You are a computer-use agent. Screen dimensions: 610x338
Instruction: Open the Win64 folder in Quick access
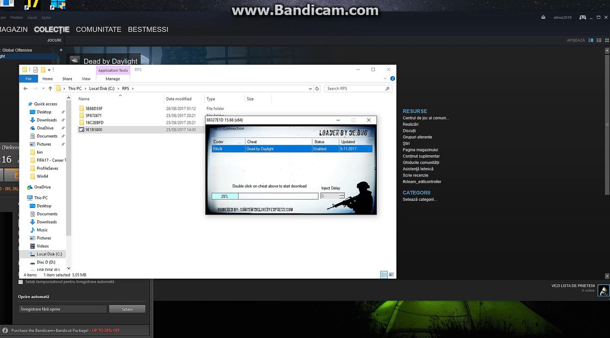click(42, 176)
